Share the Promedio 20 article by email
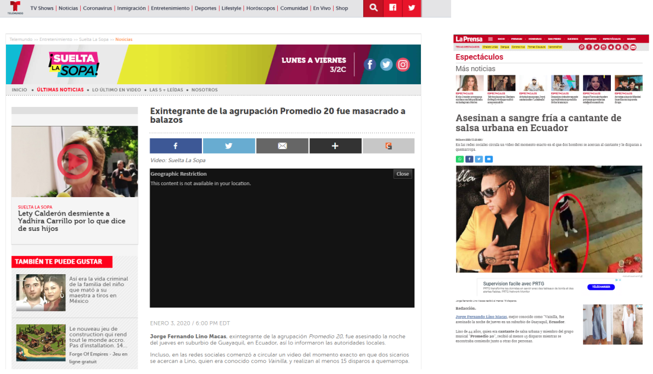653x374 pixels. [x=283, y=146]
